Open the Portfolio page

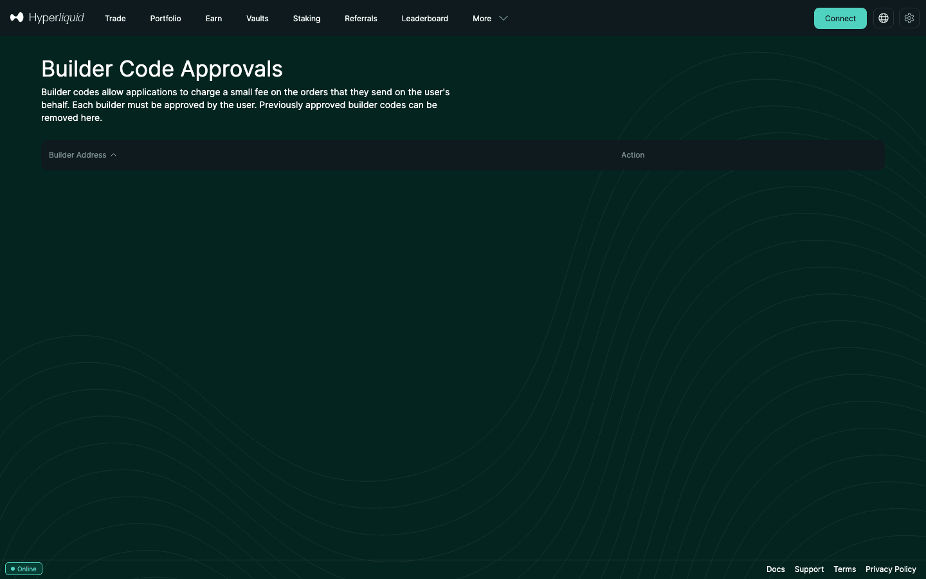tap(165, 19)
